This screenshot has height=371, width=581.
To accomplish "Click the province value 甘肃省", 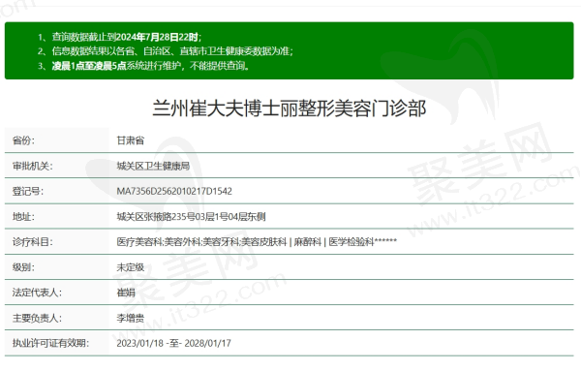I will [x=131, y=140].
